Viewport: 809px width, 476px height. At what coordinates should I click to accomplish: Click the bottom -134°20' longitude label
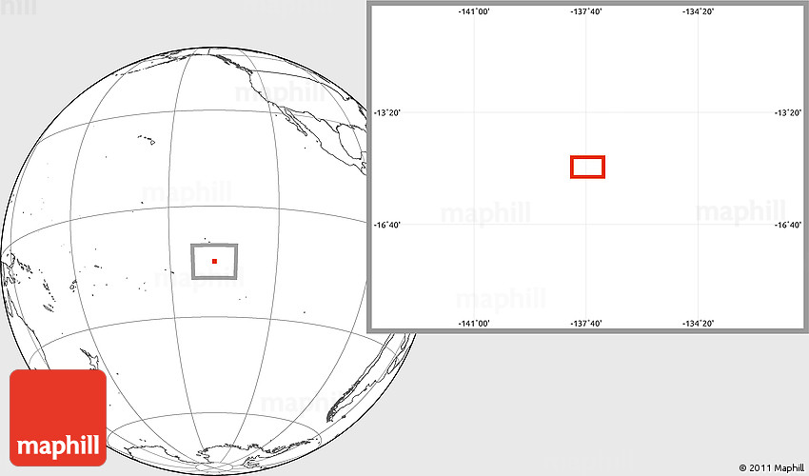(x=699, y=324)
